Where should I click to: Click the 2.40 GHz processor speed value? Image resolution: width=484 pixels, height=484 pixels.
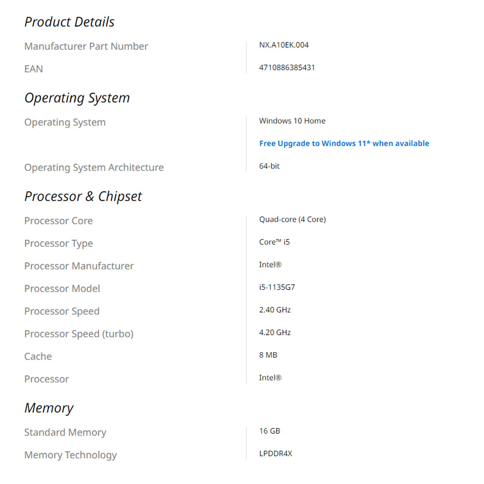point(275,310)
